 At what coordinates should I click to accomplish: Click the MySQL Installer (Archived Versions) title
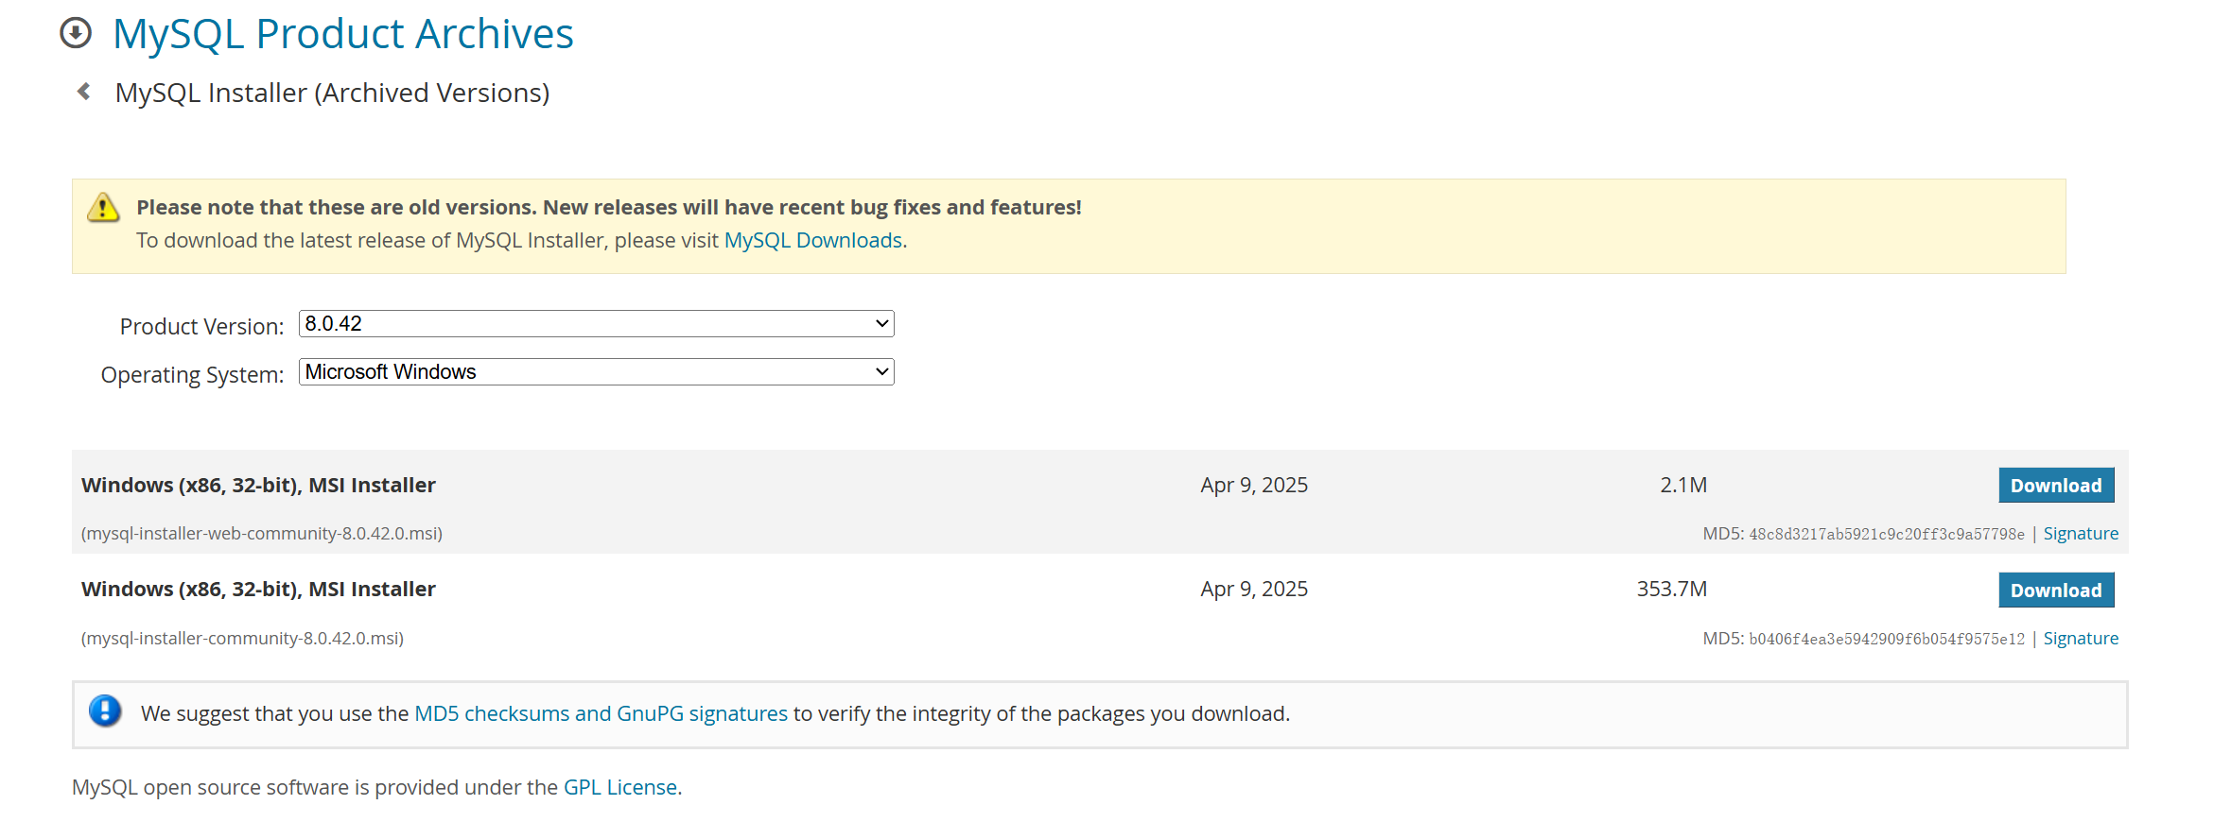coord(332,93)
